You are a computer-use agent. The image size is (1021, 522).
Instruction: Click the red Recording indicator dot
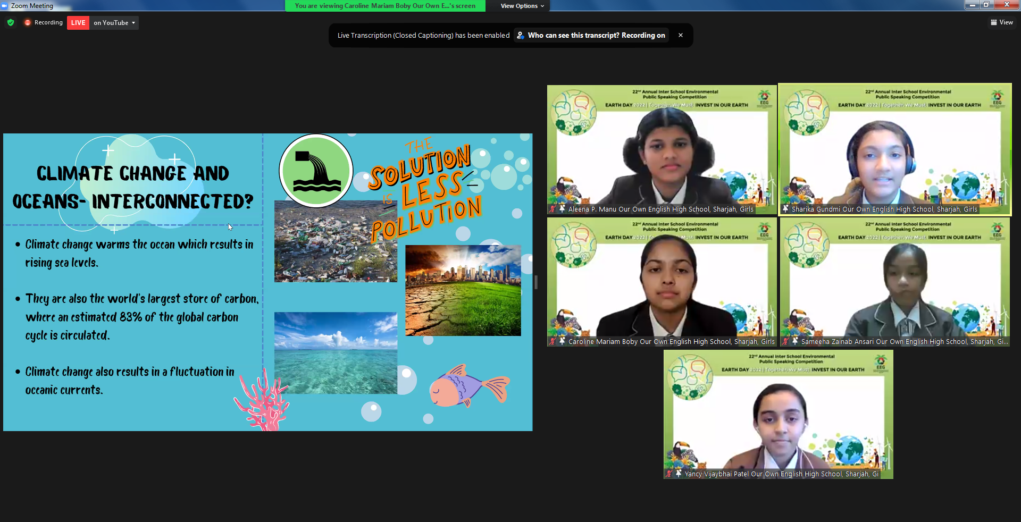tap(28, 22)
